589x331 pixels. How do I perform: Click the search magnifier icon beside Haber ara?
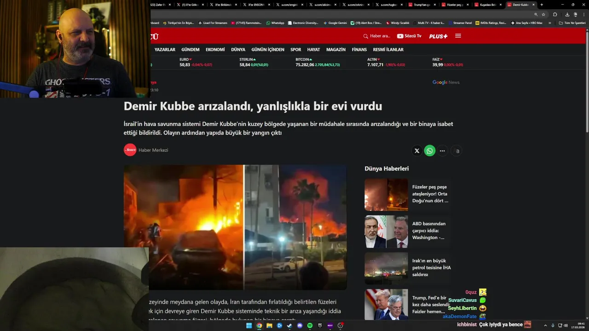click(366, 36)
